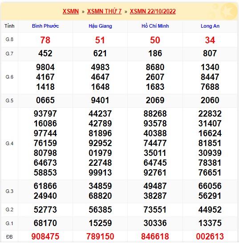
Task: Select special prize number 846618
Action: pos(155,236)
